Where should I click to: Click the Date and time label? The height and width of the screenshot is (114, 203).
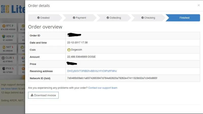[38, 43]
